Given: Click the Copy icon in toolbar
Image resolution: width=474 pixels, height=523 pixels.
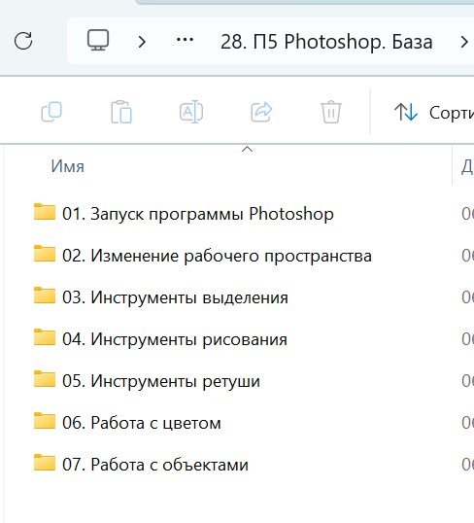Looking at the screenshot, I should point(51,112).
